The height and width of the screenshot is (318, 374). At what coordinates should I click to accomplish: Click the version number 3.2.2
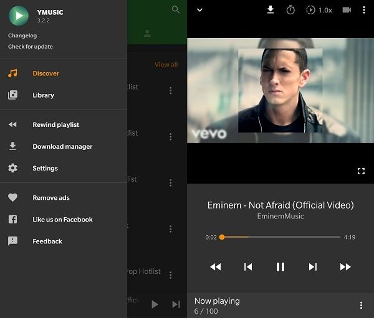click(x=44, y=21)
